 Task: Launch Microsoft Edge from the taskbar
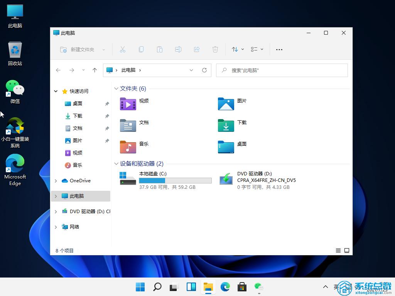pyautogui.click(x=225, y=287)
